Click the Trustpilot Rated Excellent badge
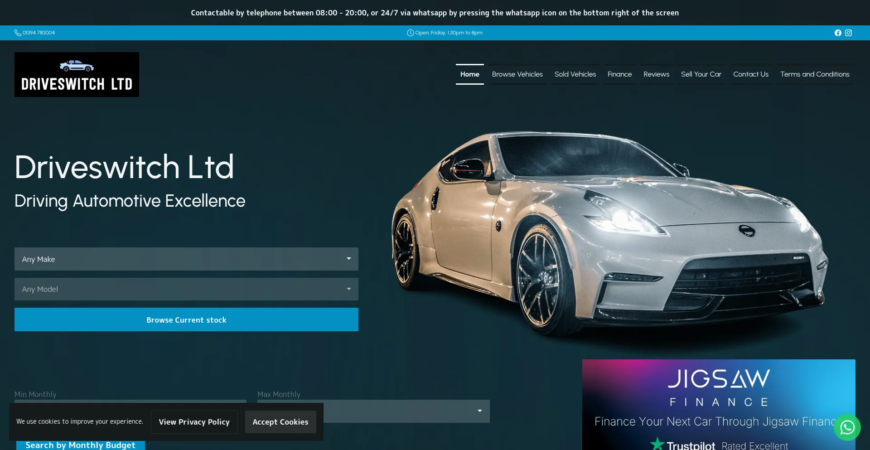 [719, 445]
